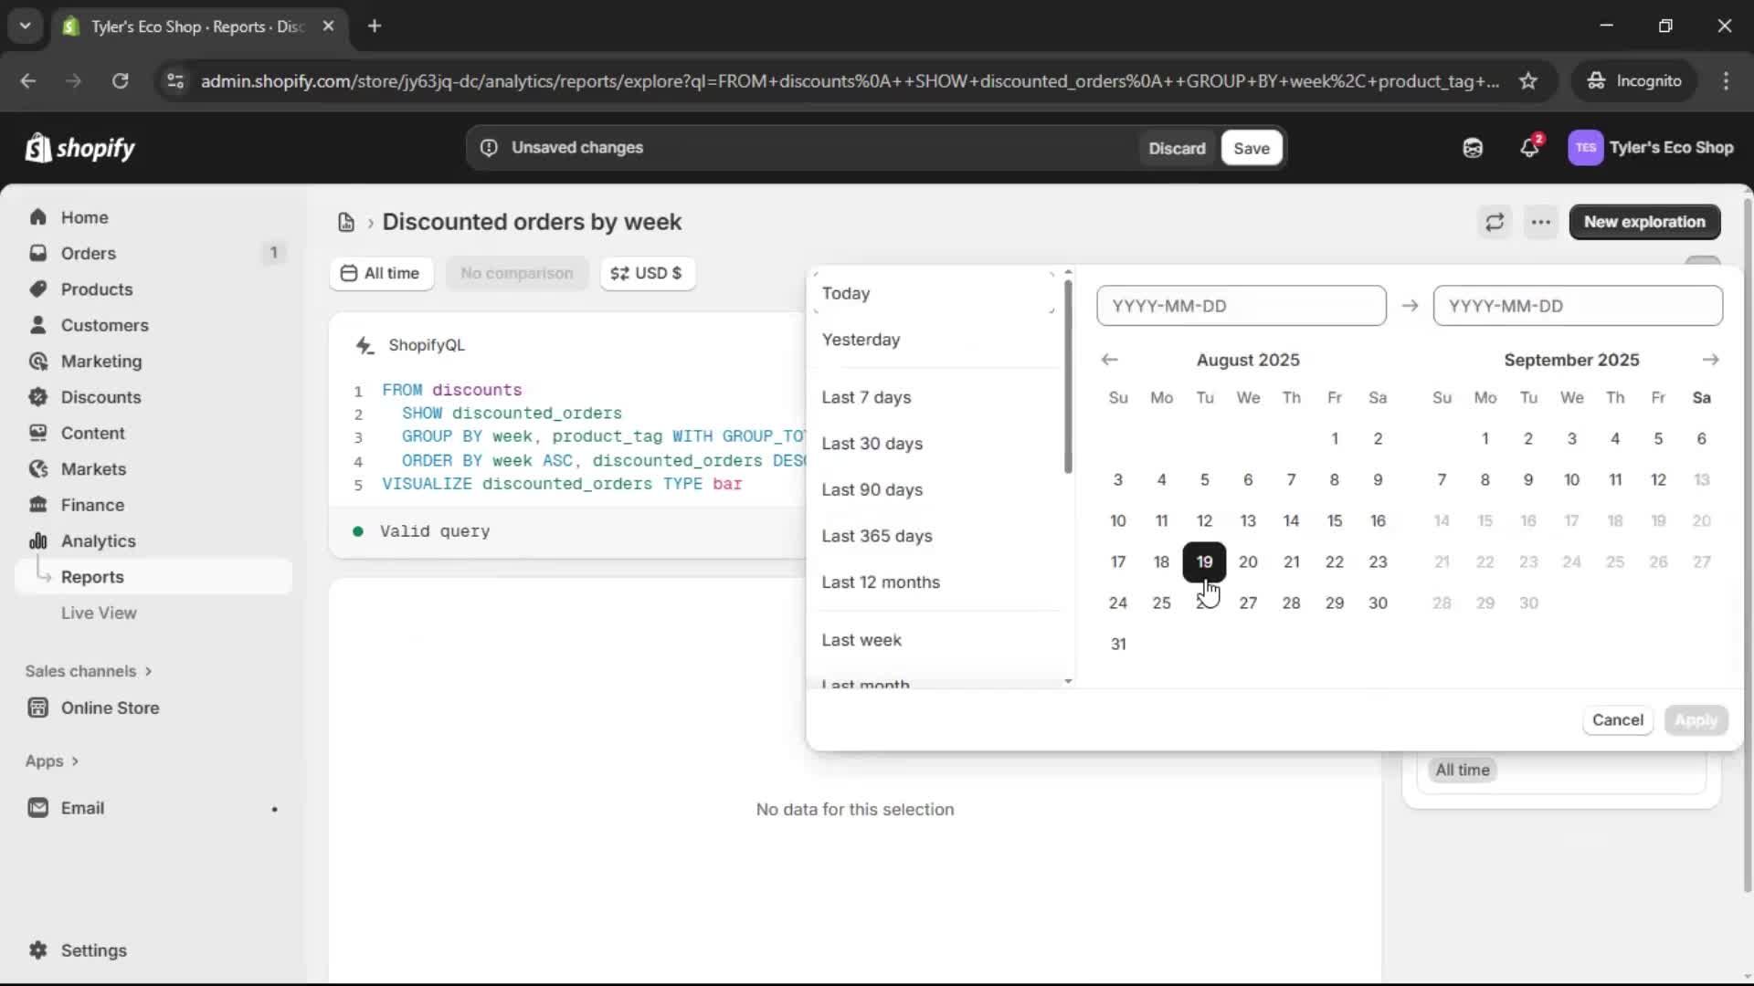Click the end date input field
This screenshot has height=986, width=1754.
point(1578,306)
